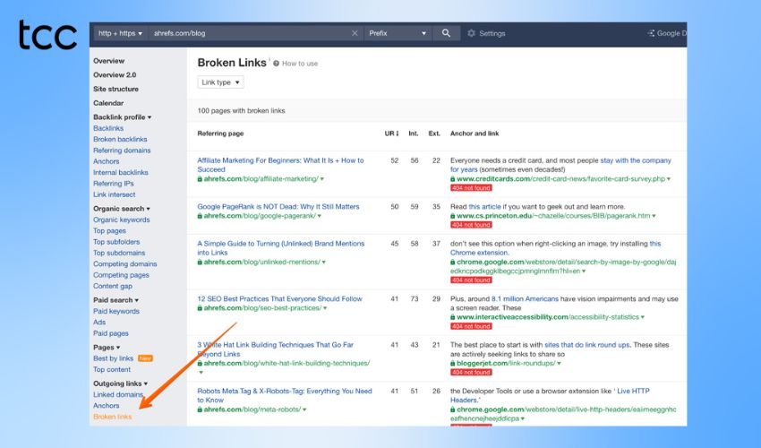Open Organic keywords report
This screenshot has height=448, width=761.
[x=122, y=220]
